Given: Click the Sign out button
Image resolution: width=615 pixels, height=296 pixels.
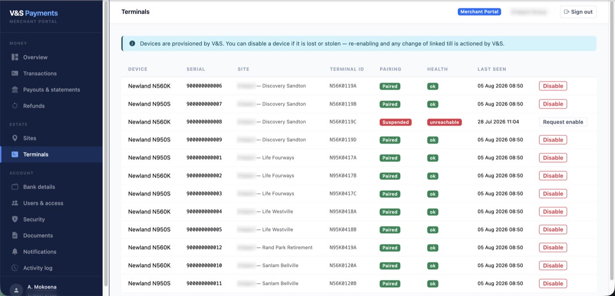Looking at the screenshot, I should coord(578,12).
